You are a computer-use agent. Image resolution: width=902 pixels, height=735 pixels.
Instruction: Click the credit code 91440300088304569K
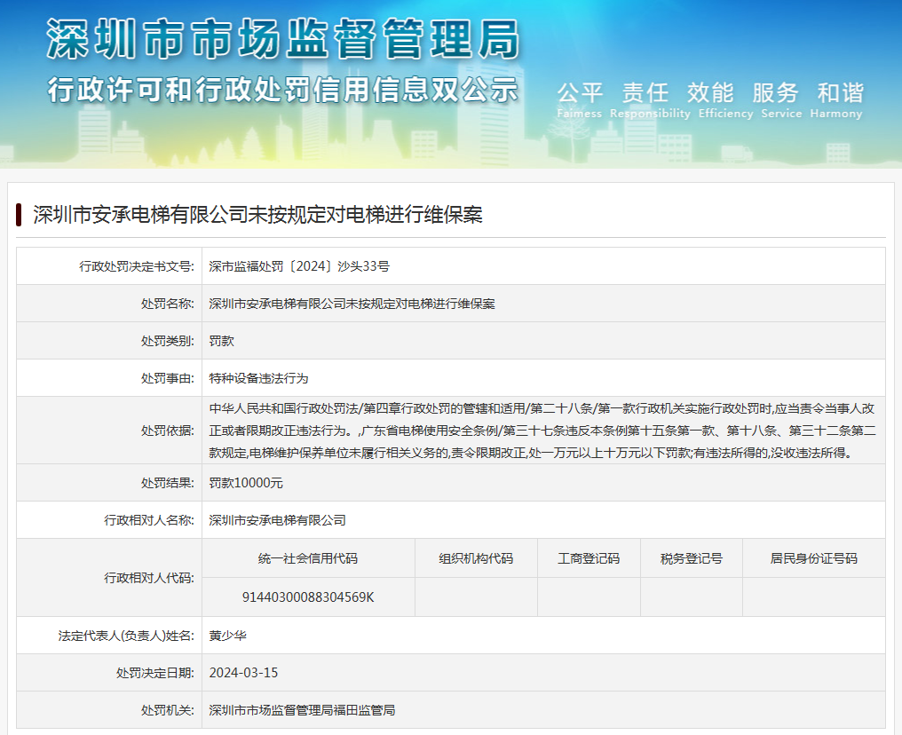click(308, 597)
